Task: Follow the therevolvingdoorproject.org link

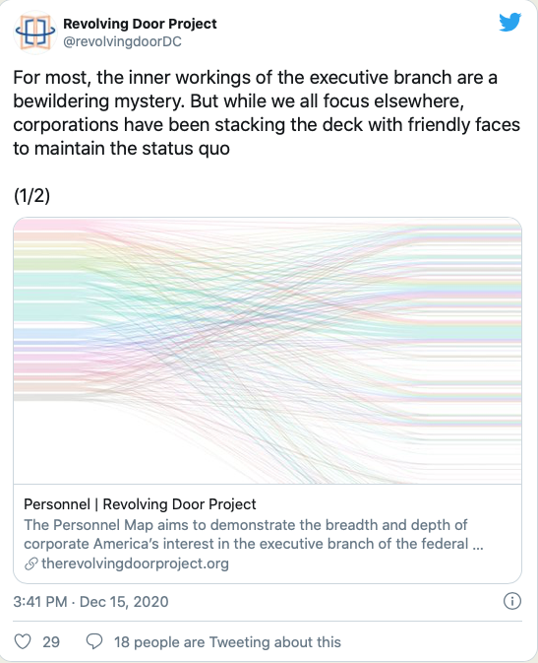Action: [x=135, y=564]
